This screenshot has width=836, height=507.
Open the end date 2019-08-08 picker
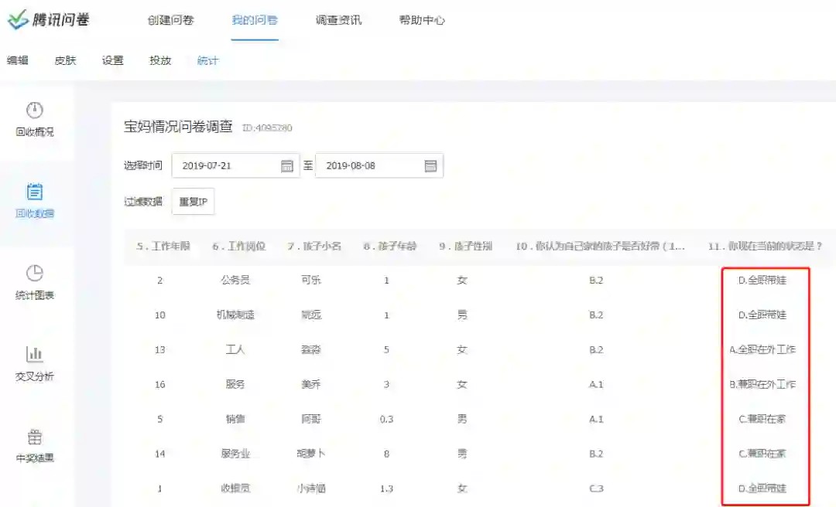point(368,165)
